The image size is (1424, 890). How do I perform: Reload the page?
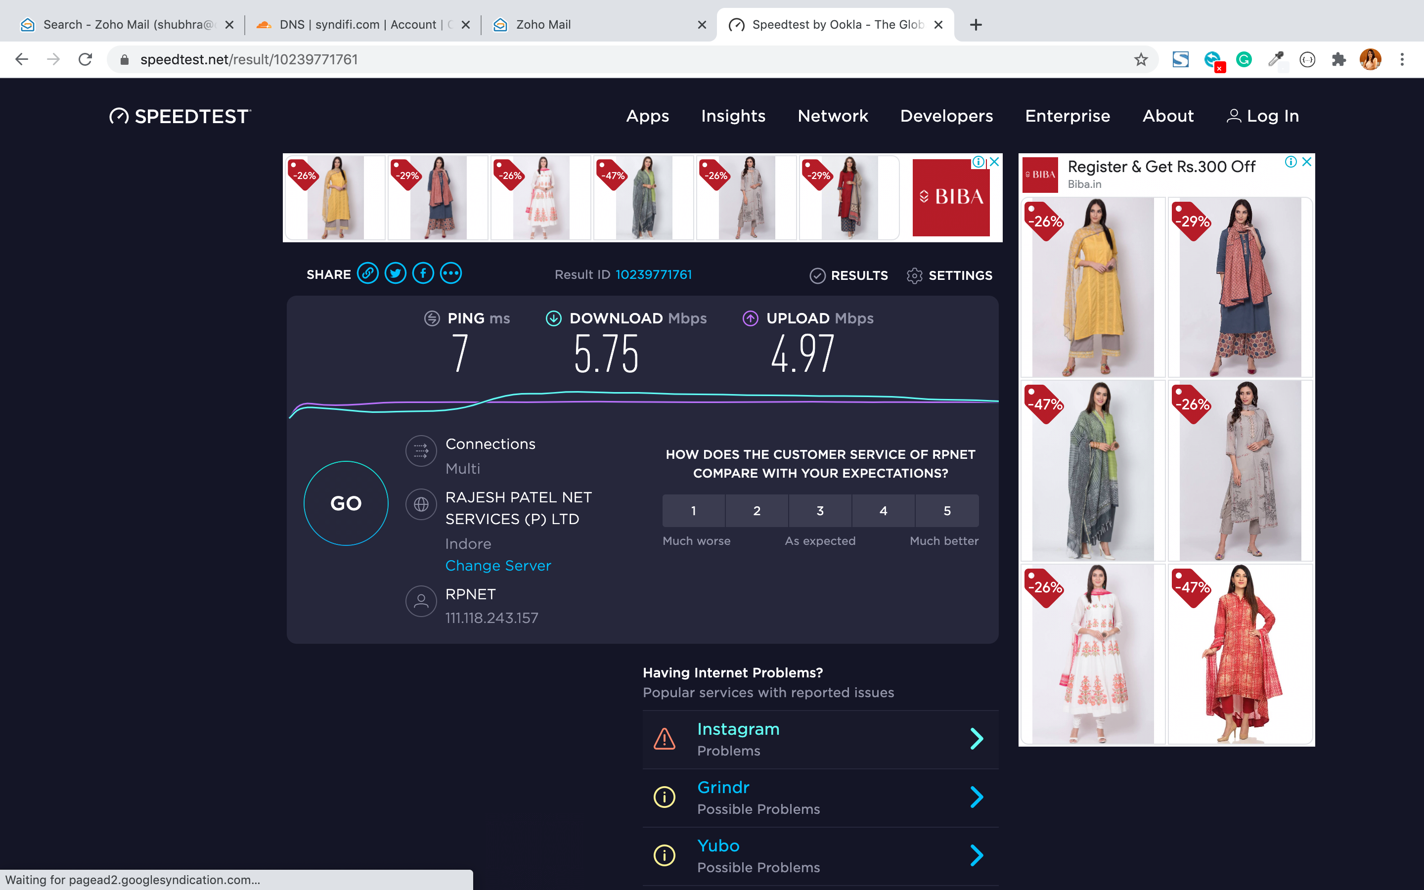86,59
